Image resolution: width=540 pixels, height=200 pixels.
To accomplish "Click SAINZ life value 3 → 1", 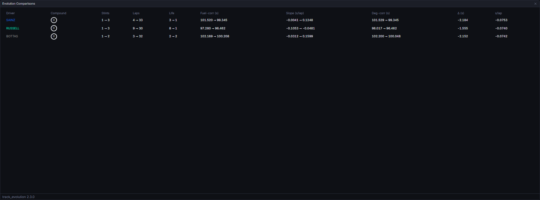I will click(x=173, y=20).
